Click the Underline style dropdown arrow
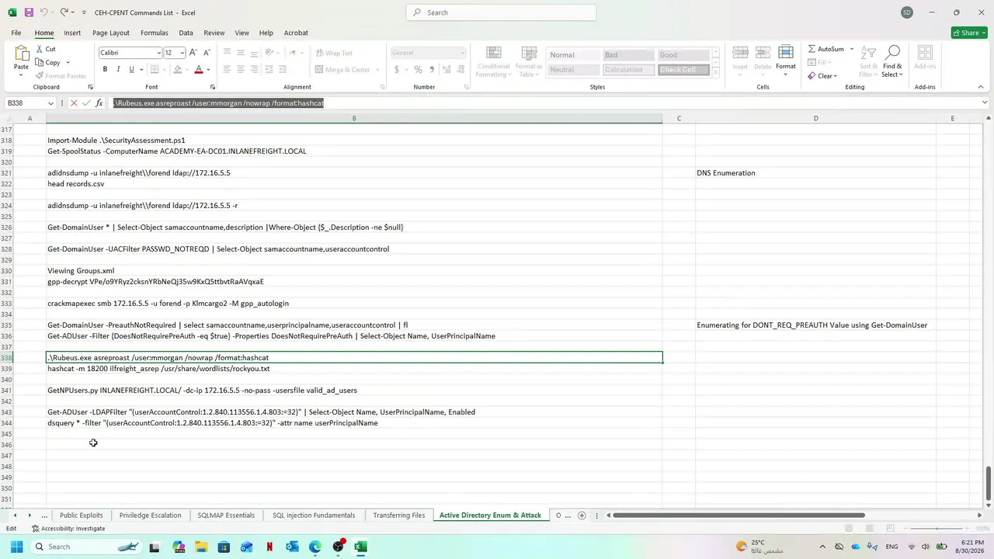 click(x=142, y=70)
